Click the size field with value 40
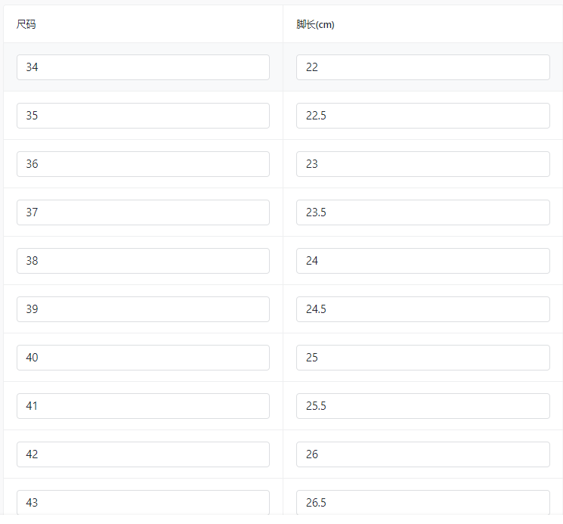The height and width of the screenshot is (524, 563). (x=143, y=358)
